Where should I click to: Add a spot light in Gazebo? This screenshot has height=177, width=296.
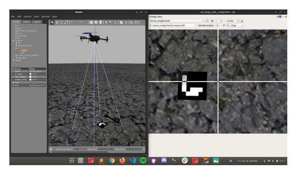[x=111, y=23]
